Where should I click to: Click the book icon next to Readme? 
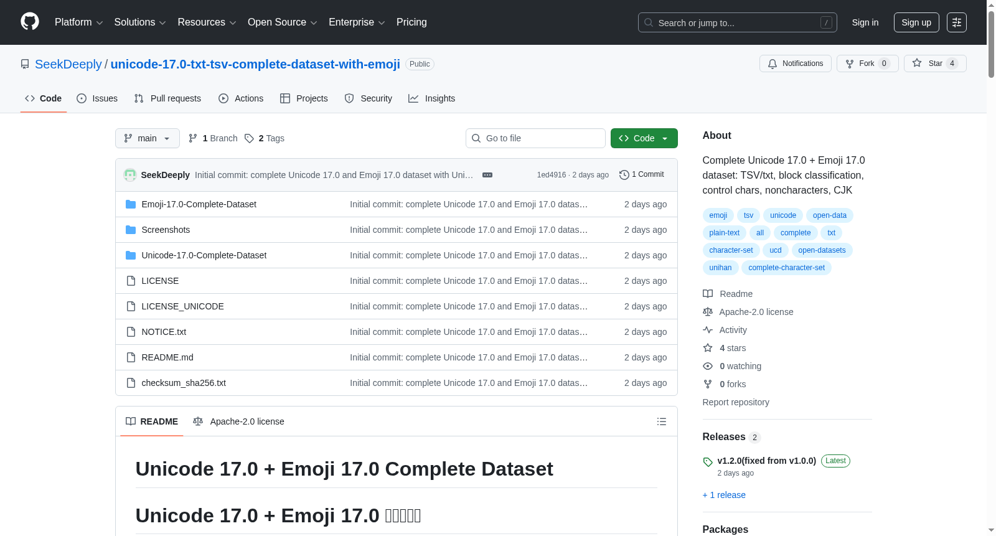708,294
